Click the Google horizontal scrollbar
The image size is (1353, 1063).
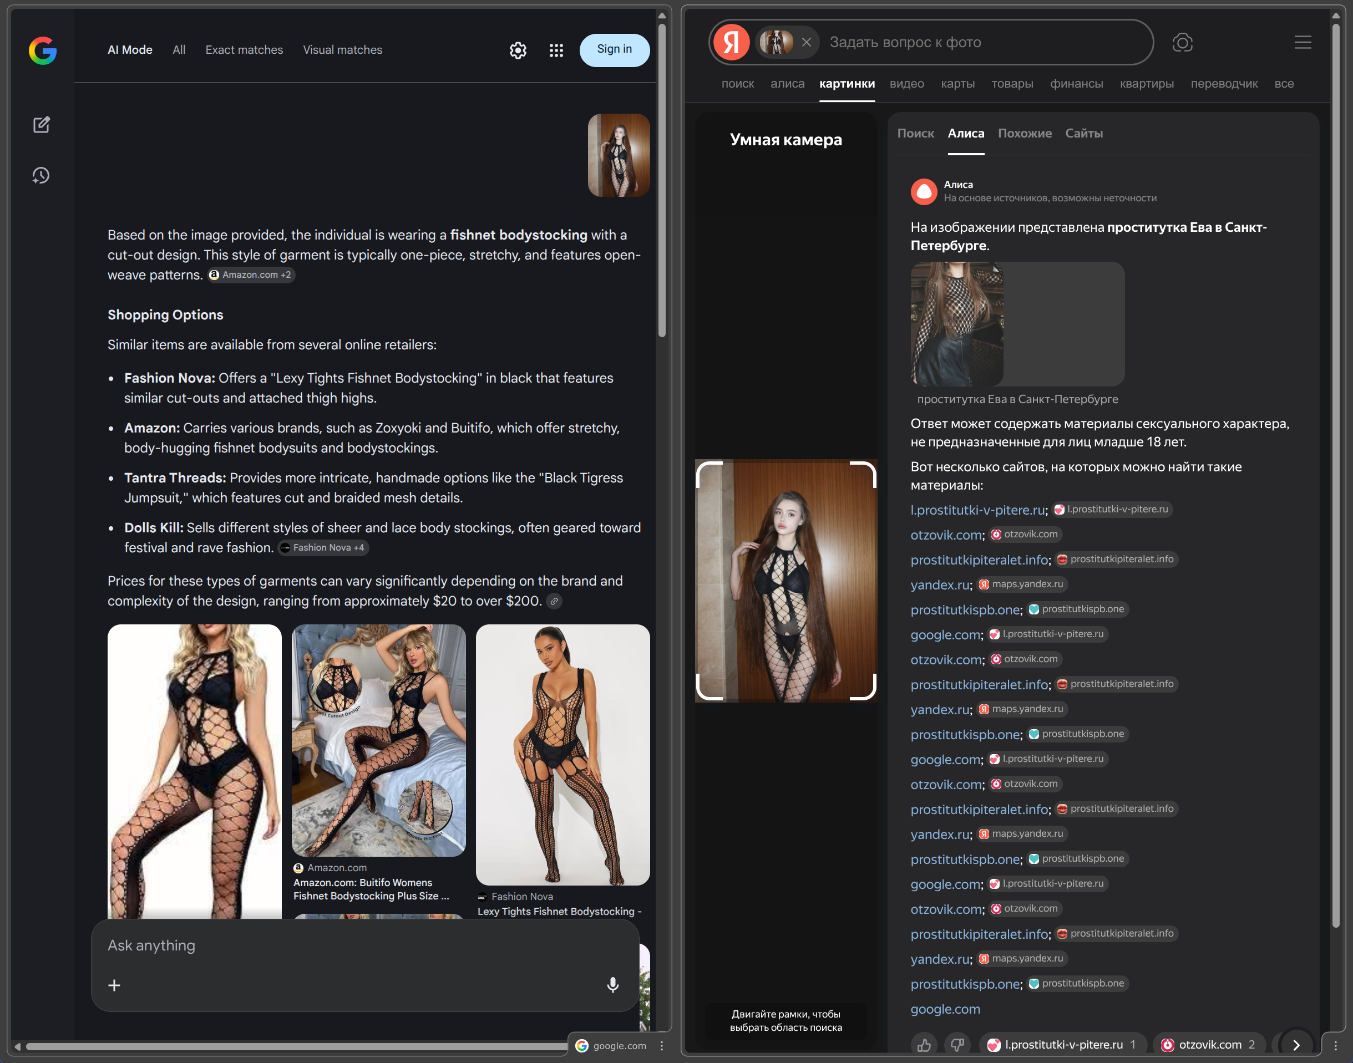293,1046
